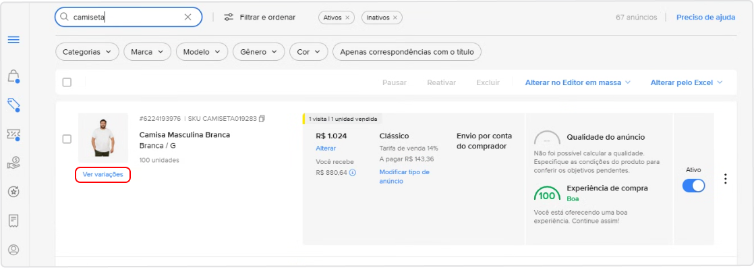The height and width of the screenshot is (268, 754).
Task: Click the Camisa Masculina Branca title
Action: (x=185, y=135)
